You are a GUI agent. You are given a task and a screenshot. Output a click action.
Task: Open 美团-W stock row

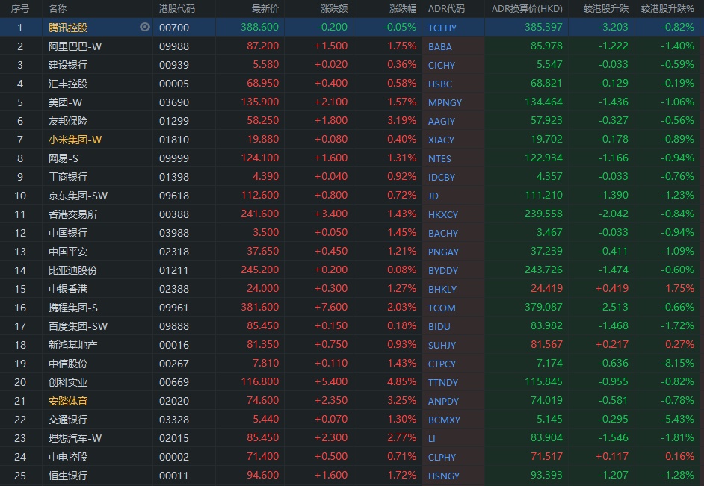click(x=64, y=102)
